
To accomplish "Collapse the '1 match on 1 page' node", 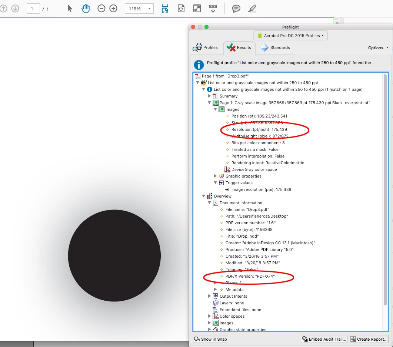I will pyautogui.click(x=203, y=89).
